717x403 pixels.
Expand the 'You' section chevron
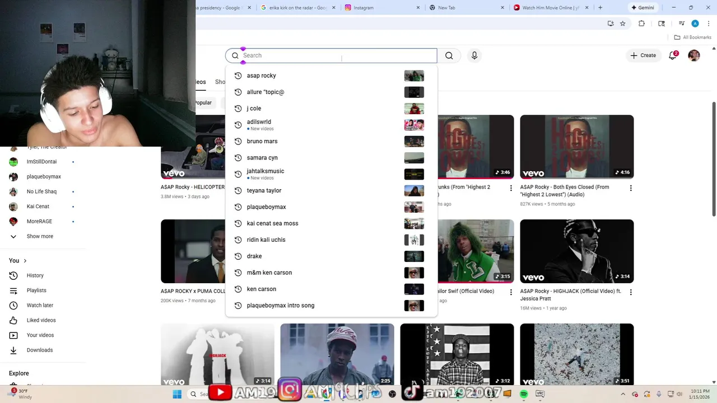tap(25, 261)
